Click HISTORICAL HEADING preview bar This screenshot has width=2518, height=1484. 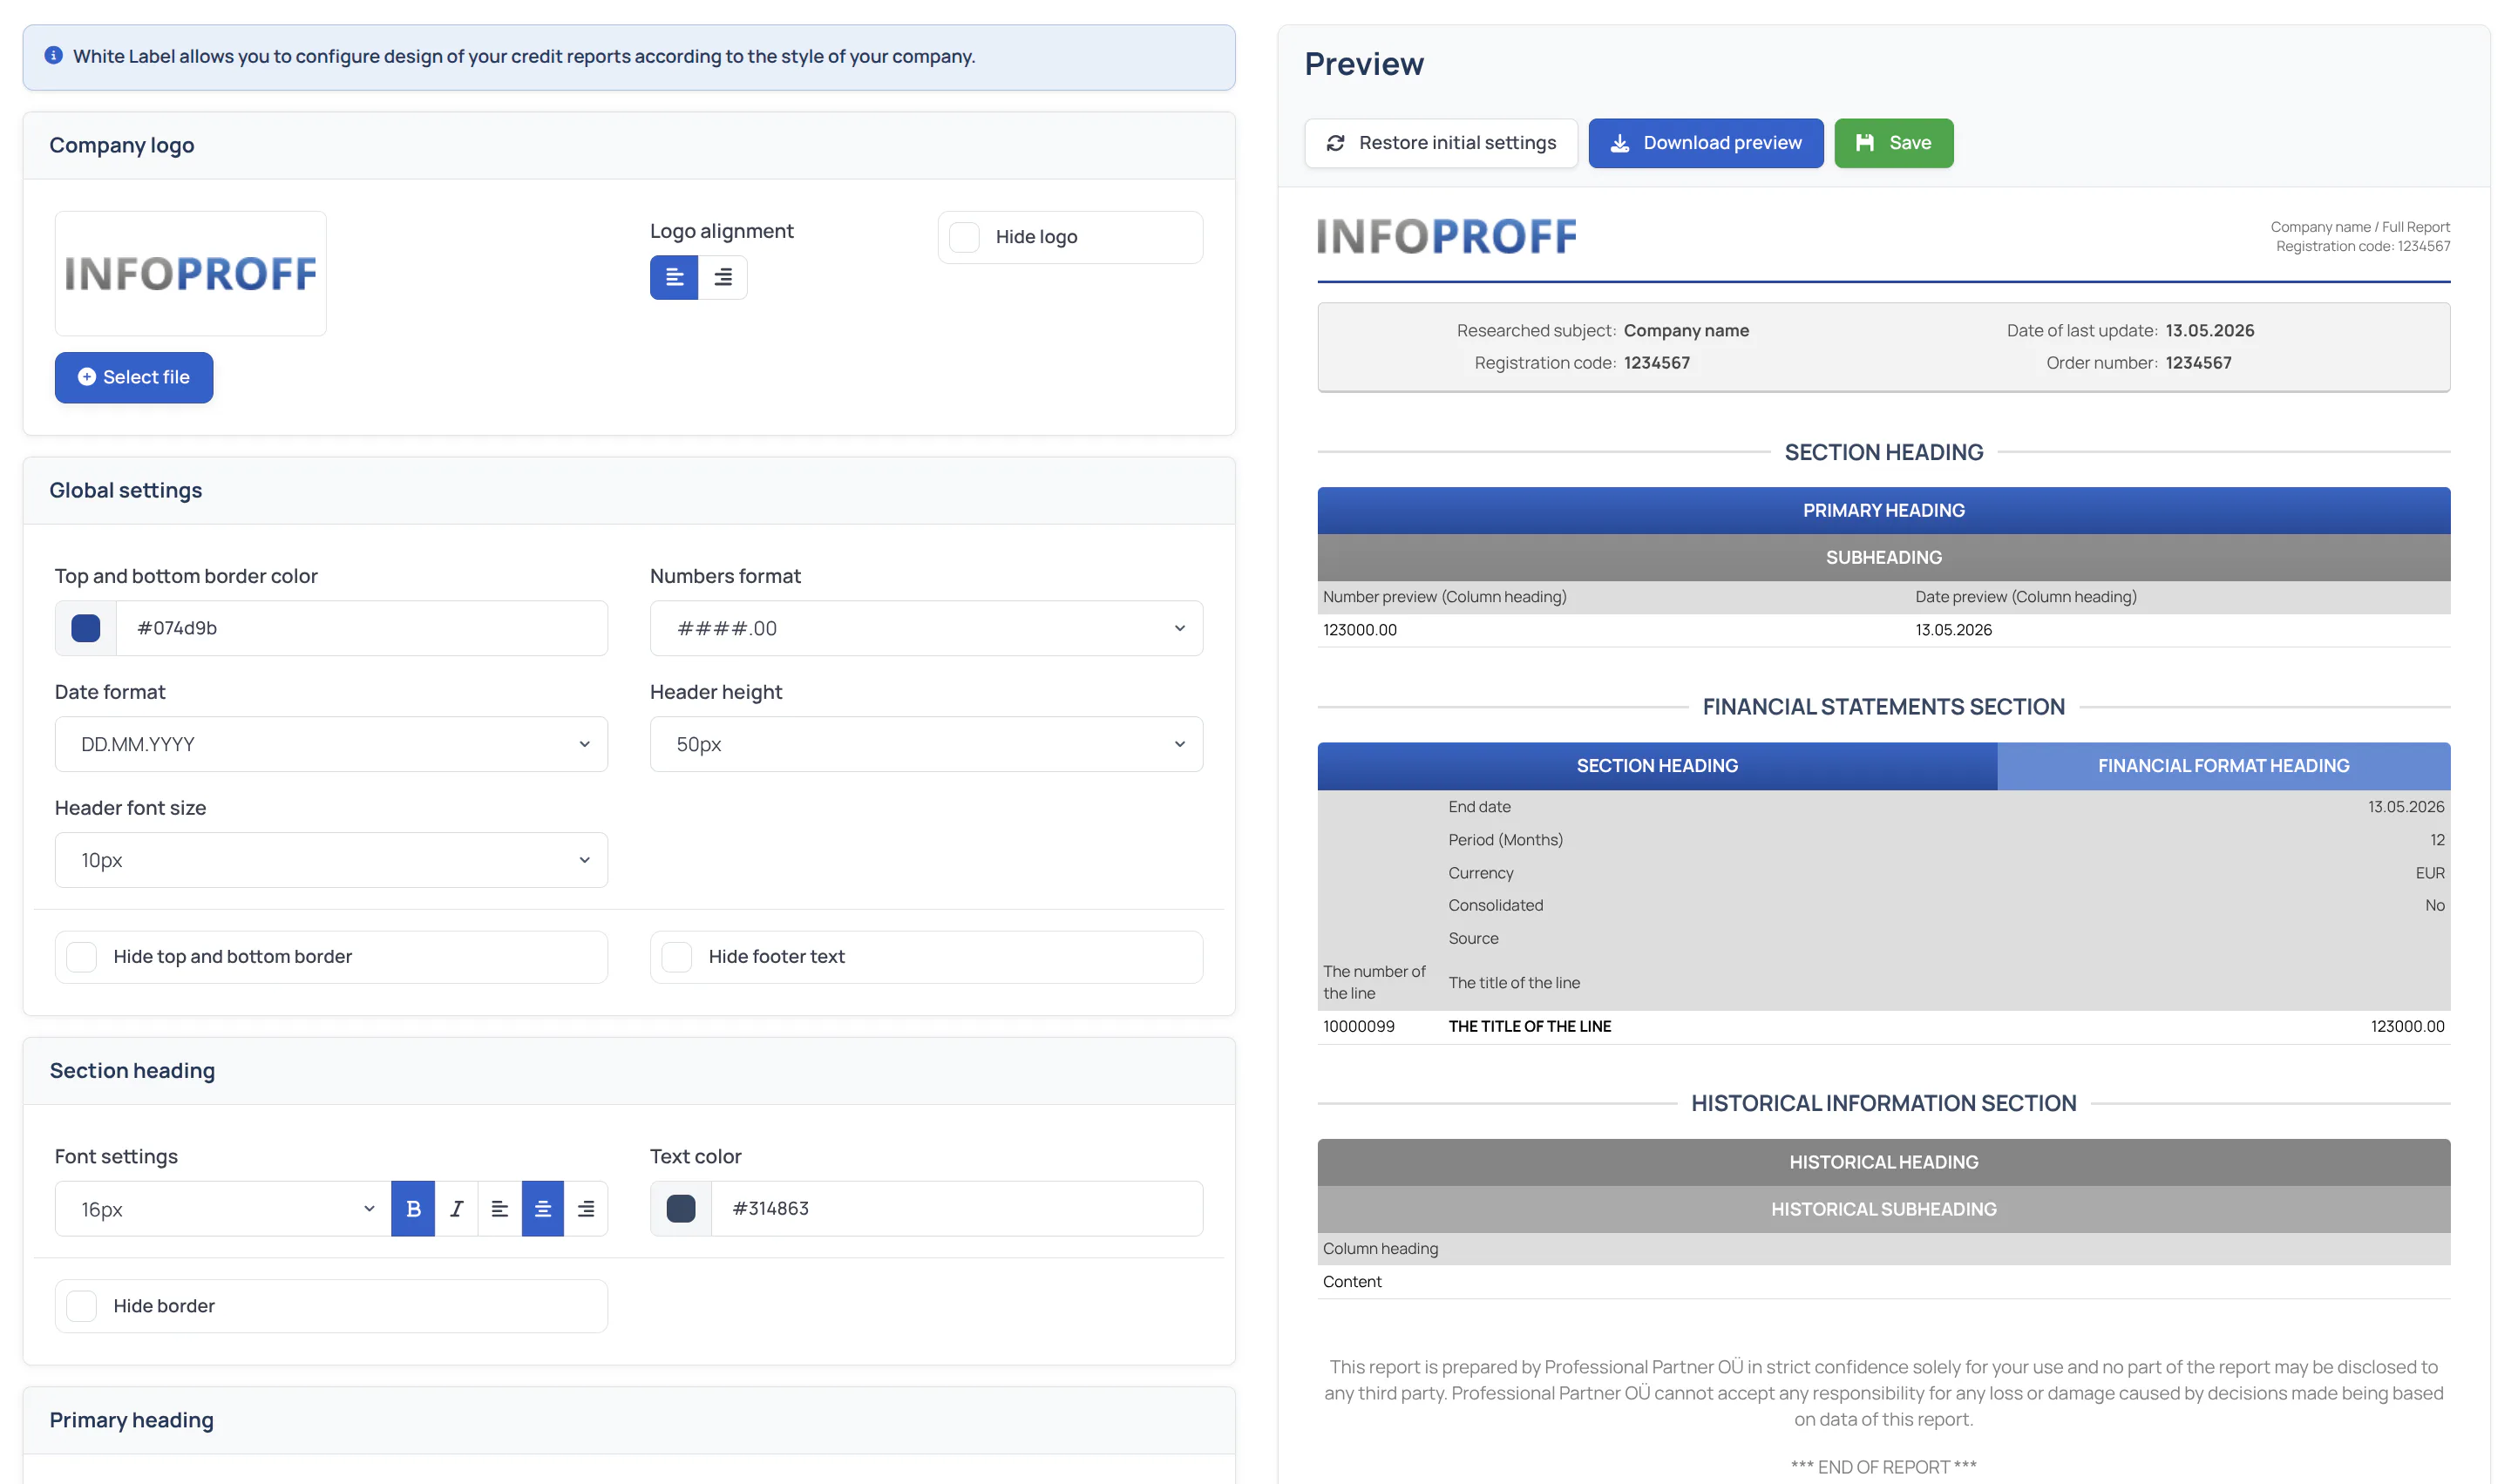click(x=1883, y=1162)
